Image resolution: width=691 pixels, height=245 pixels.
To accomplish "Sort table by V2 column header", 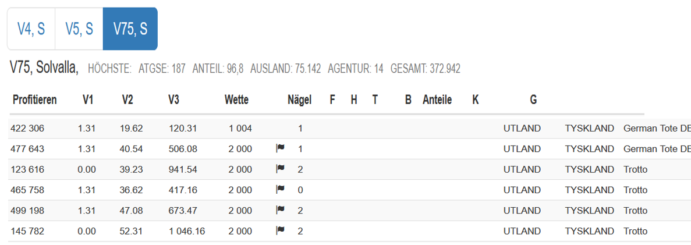I will click(x=128, y=100).
